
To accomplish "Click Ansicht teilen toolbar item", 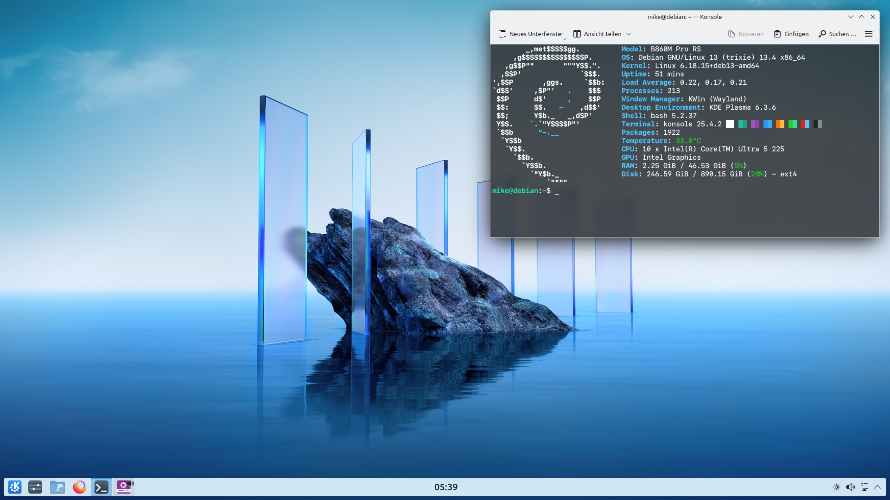I will (x=598, y=34).
